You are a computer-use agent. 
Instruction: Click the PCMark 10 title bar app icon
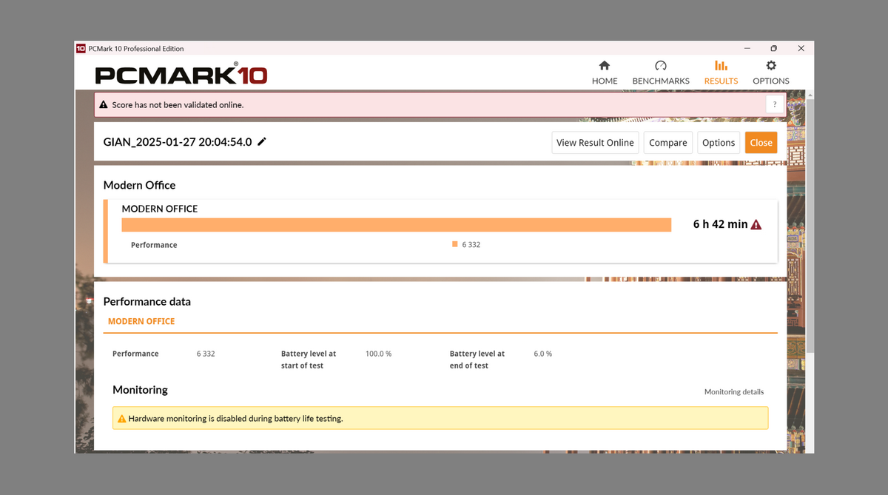[81, 49]
